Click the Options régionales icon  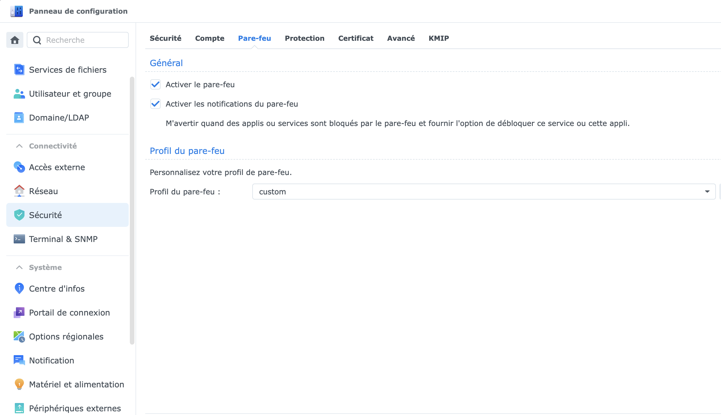(x=19, y=337)
